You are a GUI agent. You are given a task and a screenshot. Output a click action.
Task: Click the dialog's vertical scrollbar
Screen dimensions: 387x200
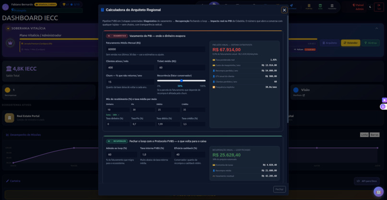coord(287,69)
